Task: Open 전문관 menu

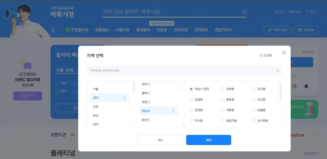Action: [162, 30]
